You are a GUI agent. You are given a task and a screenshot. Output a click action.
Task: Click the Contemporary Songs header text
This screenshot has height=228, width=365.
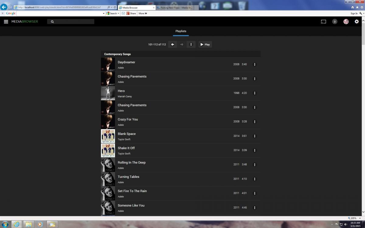[x=117, y=54]
